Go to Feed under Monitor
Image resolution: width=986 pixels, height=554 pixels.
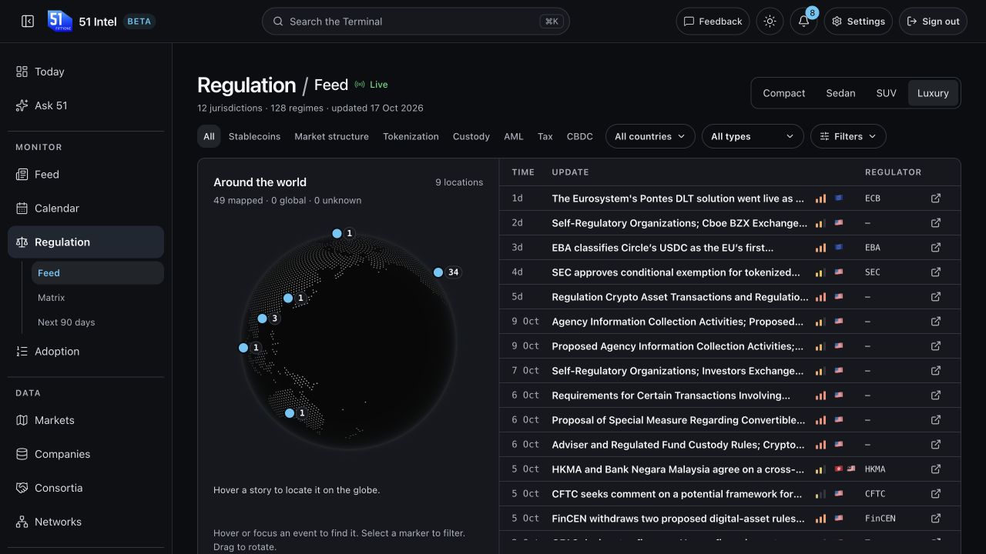tap(86, 175)
